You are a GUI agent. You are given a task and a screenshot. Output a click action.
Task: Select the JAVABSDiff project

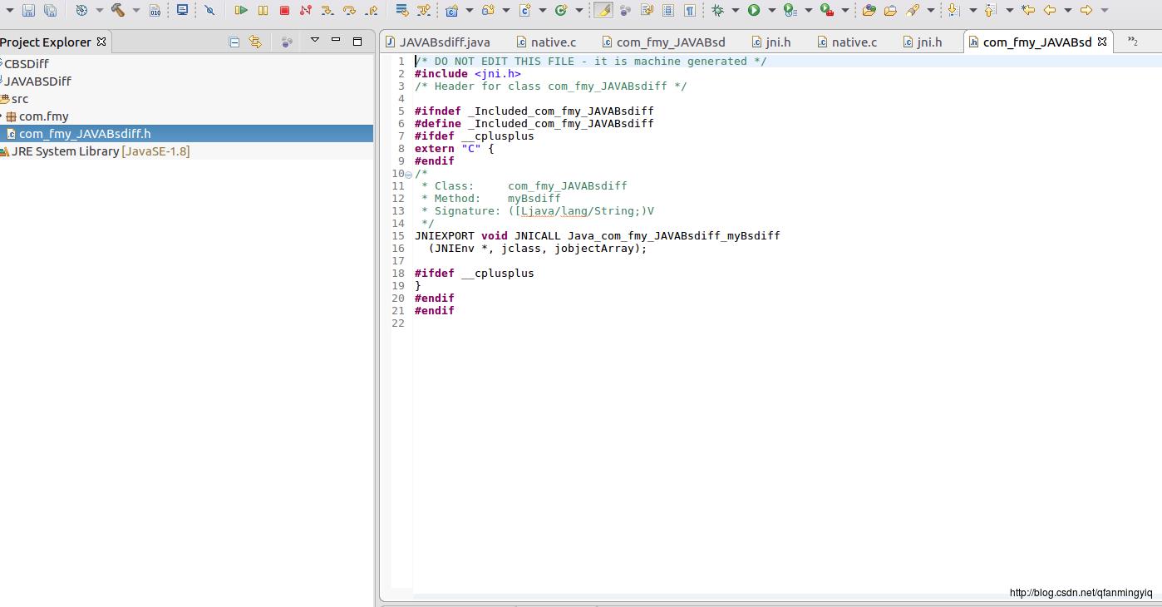(37, 81)
